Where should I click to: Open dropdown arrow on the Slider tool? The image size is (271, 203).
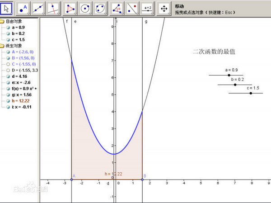pos(152,14)
